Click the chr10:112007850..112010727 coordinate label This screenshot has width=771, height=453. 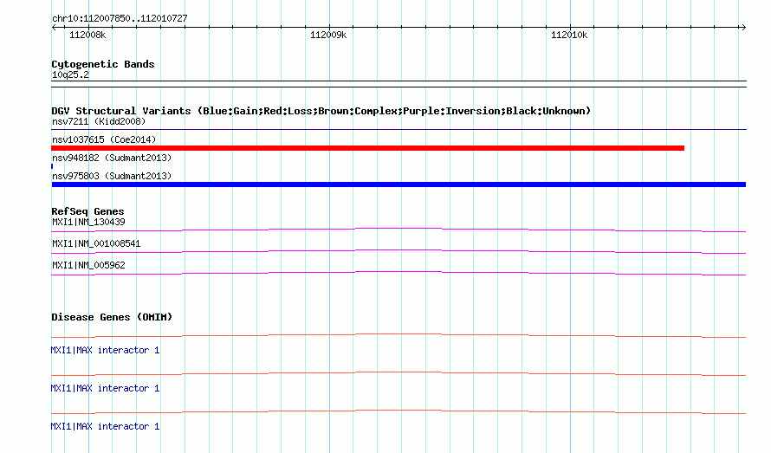point(120,18)
